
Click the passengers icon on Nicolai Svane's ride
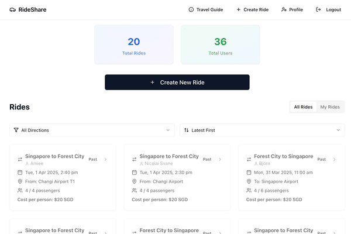tap(135, 190)
